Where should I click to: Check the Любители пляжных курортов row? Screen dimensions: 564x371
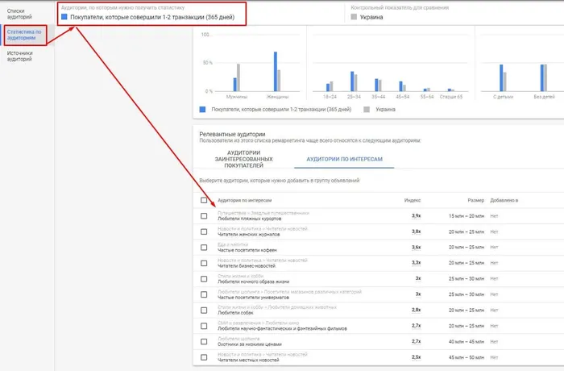(204, 216)
